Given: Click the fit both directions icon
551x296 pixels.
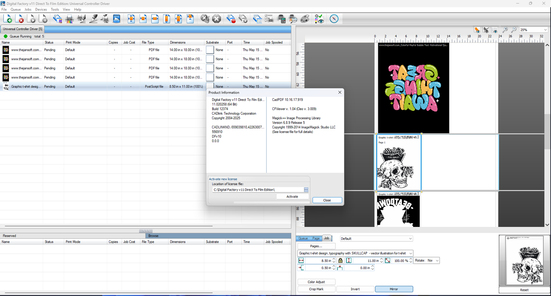Looking at the screenshot, I should tap(131, 19).
